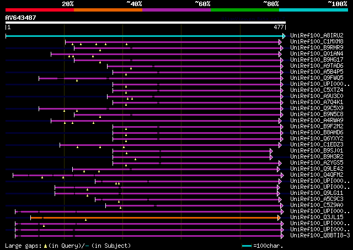This screenshot has height=250, width=353.
Task: Click the query name AV643487
Action: click(21, 18)
